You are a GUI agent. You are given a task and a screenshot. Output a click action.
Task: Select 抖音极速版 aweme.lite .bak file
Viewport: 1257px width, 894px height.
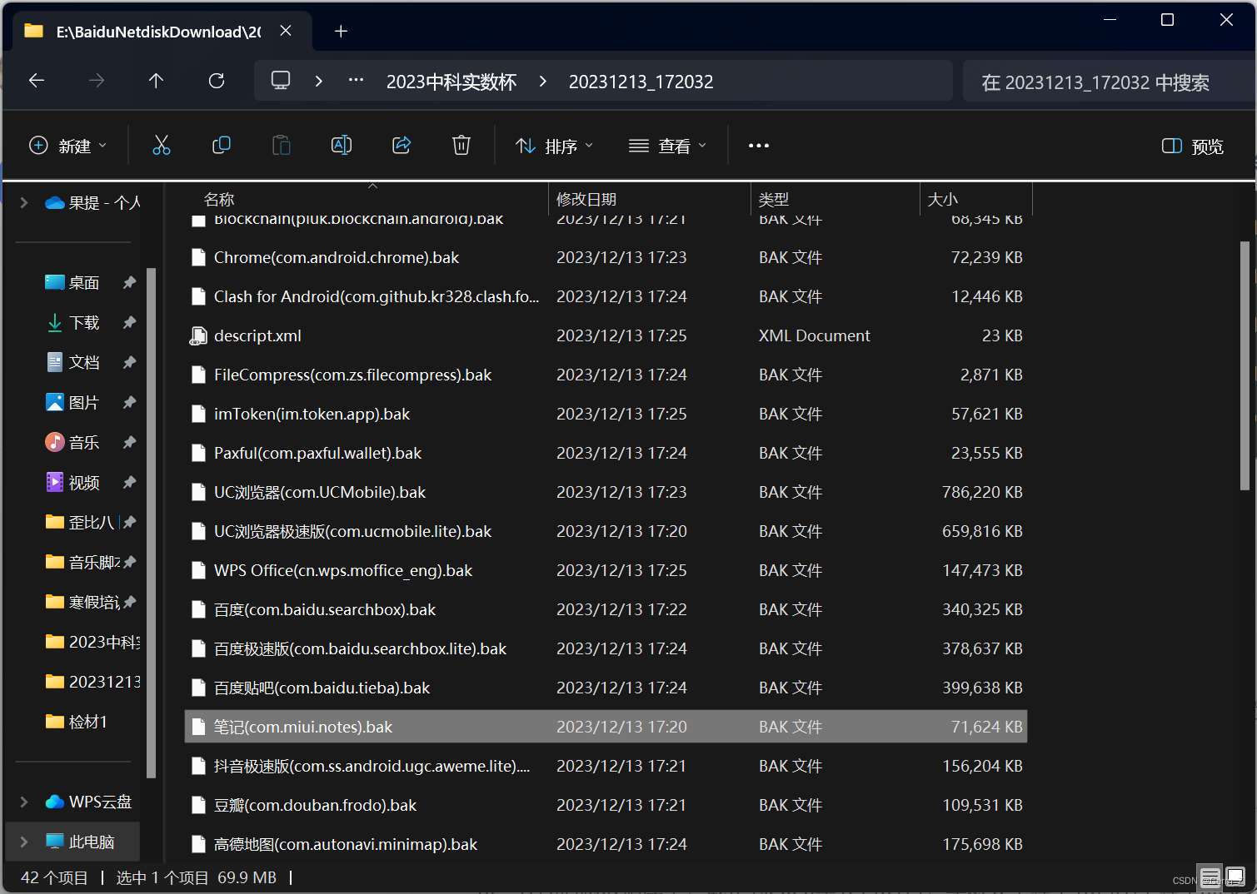(x=606, y=767)
